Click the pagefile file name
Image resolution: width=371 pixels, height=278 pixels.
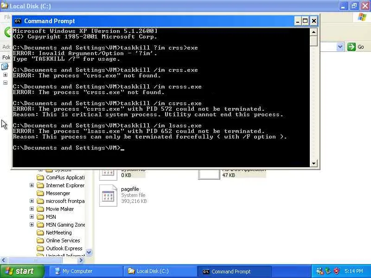130,189
